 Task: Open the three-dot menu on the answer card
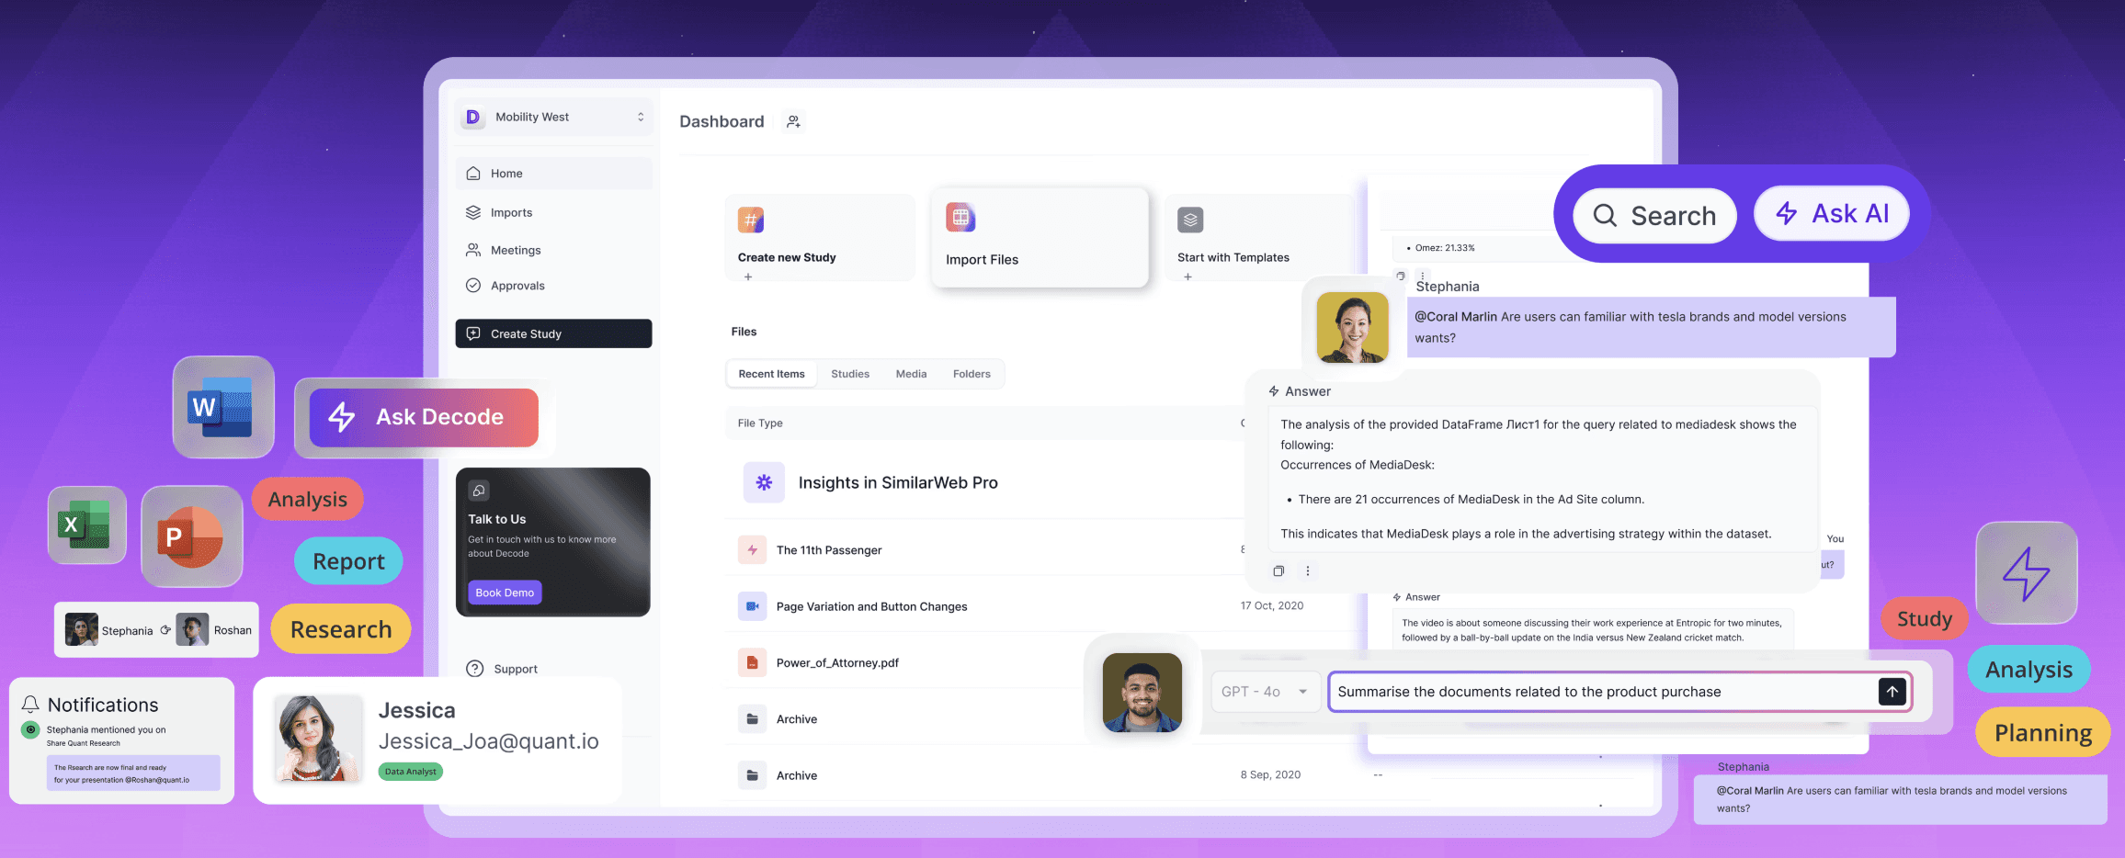[x=1308, y=570]
